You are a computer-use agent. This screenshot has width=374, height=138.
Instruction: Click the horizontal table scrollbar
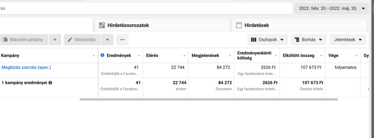pyautogui.click(x=209, y=99)
